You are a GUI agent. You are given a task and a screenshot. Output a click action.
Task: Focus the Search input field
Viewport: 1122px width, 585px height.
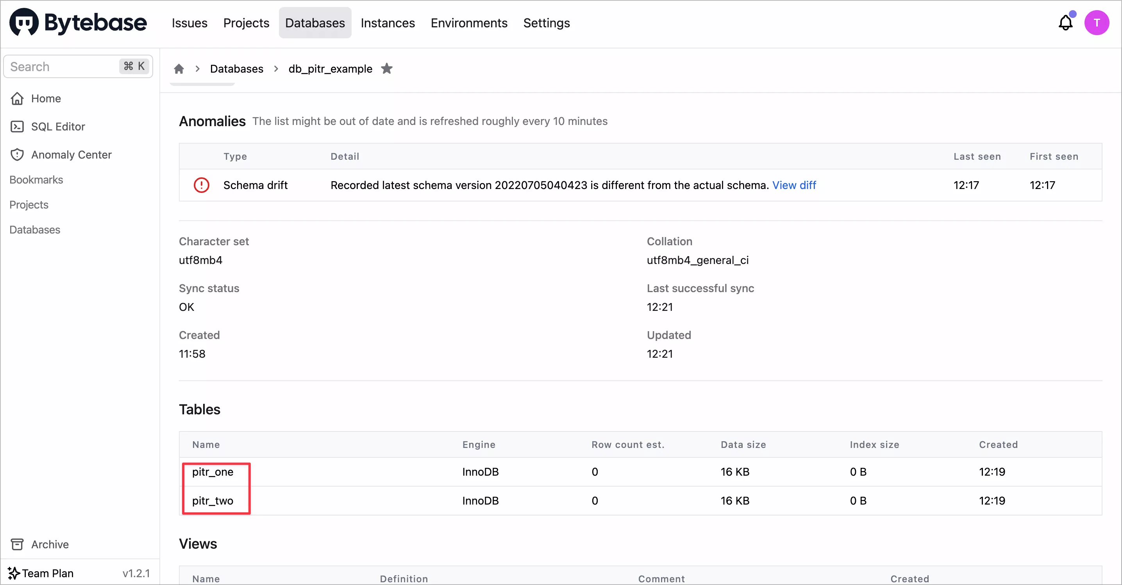78,66
